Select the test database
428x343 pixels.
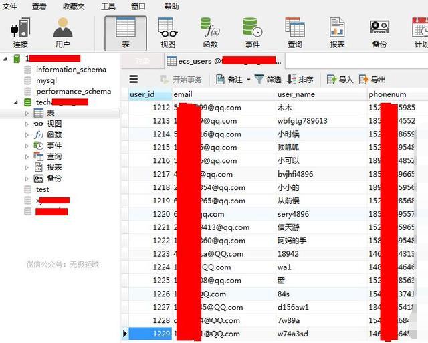(x=43, y=189)
